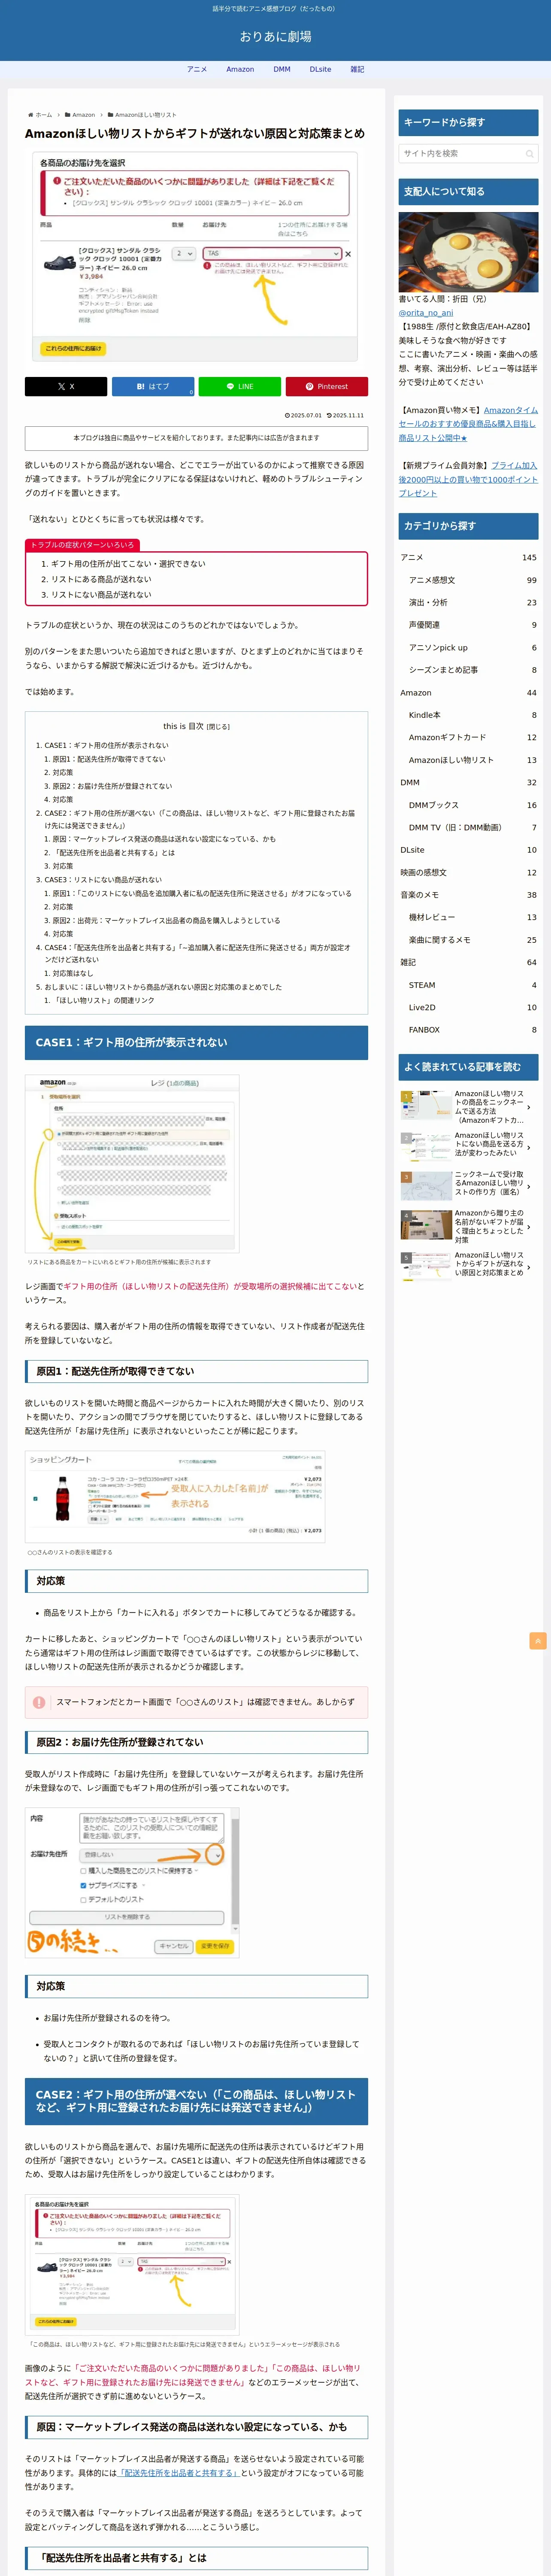The width and height of the screenshot is (551, 2576).
Task: Open the Amazon navigation menu item
Action: tap(240, 69)
